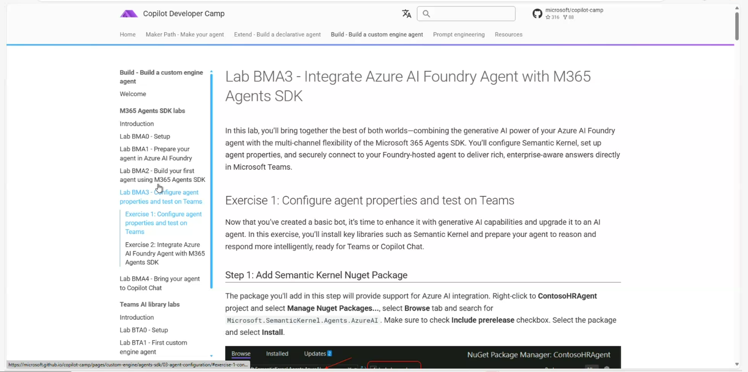Click the page scrollbar down arrow

(x=737, y=364)
